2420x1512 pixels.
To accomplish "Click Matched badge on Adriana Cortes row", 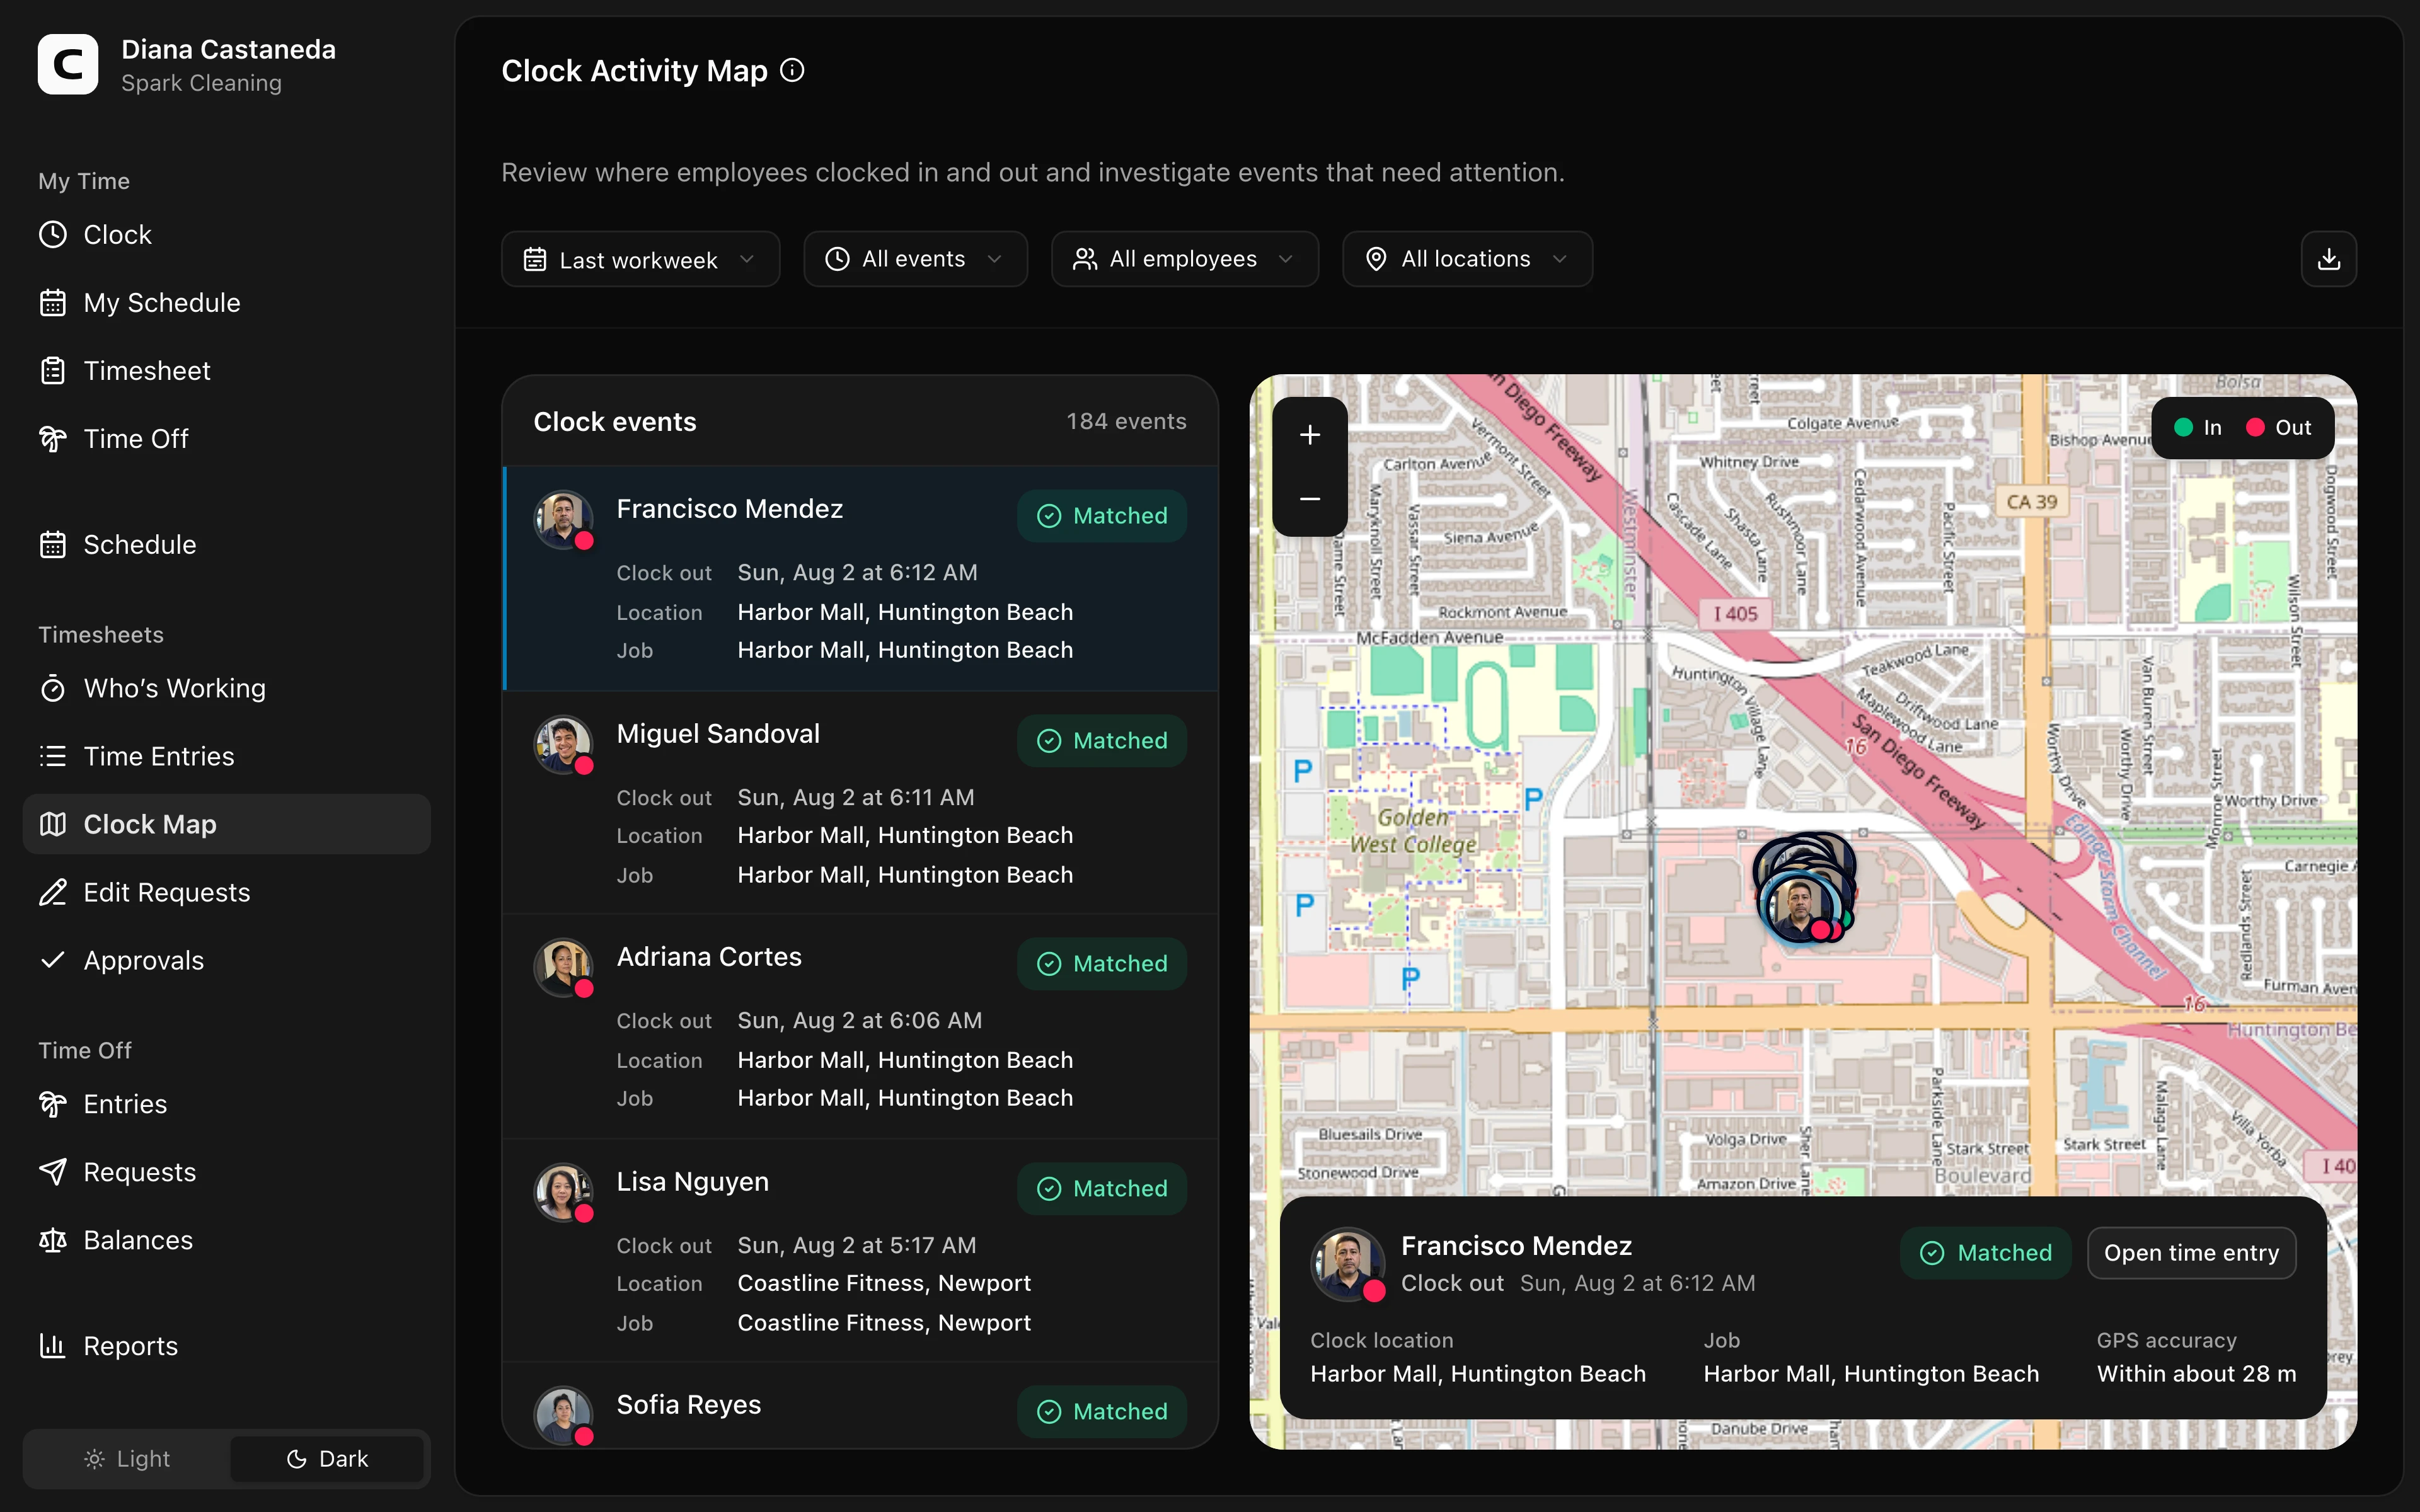I will coord(1102,964).
